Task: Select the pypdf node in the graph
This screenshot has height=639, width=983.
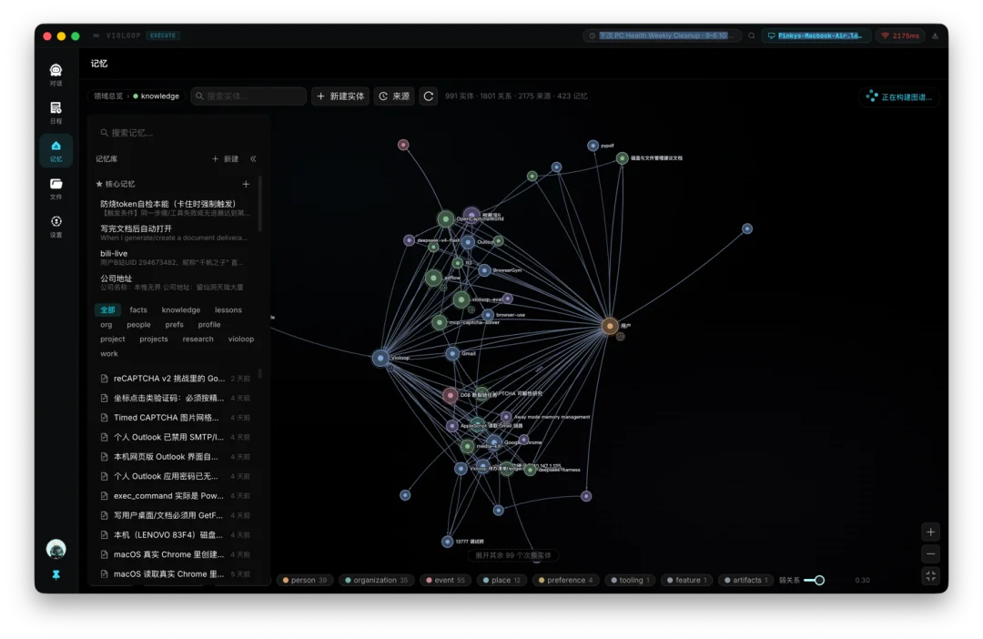Action: tap(593, 146)
